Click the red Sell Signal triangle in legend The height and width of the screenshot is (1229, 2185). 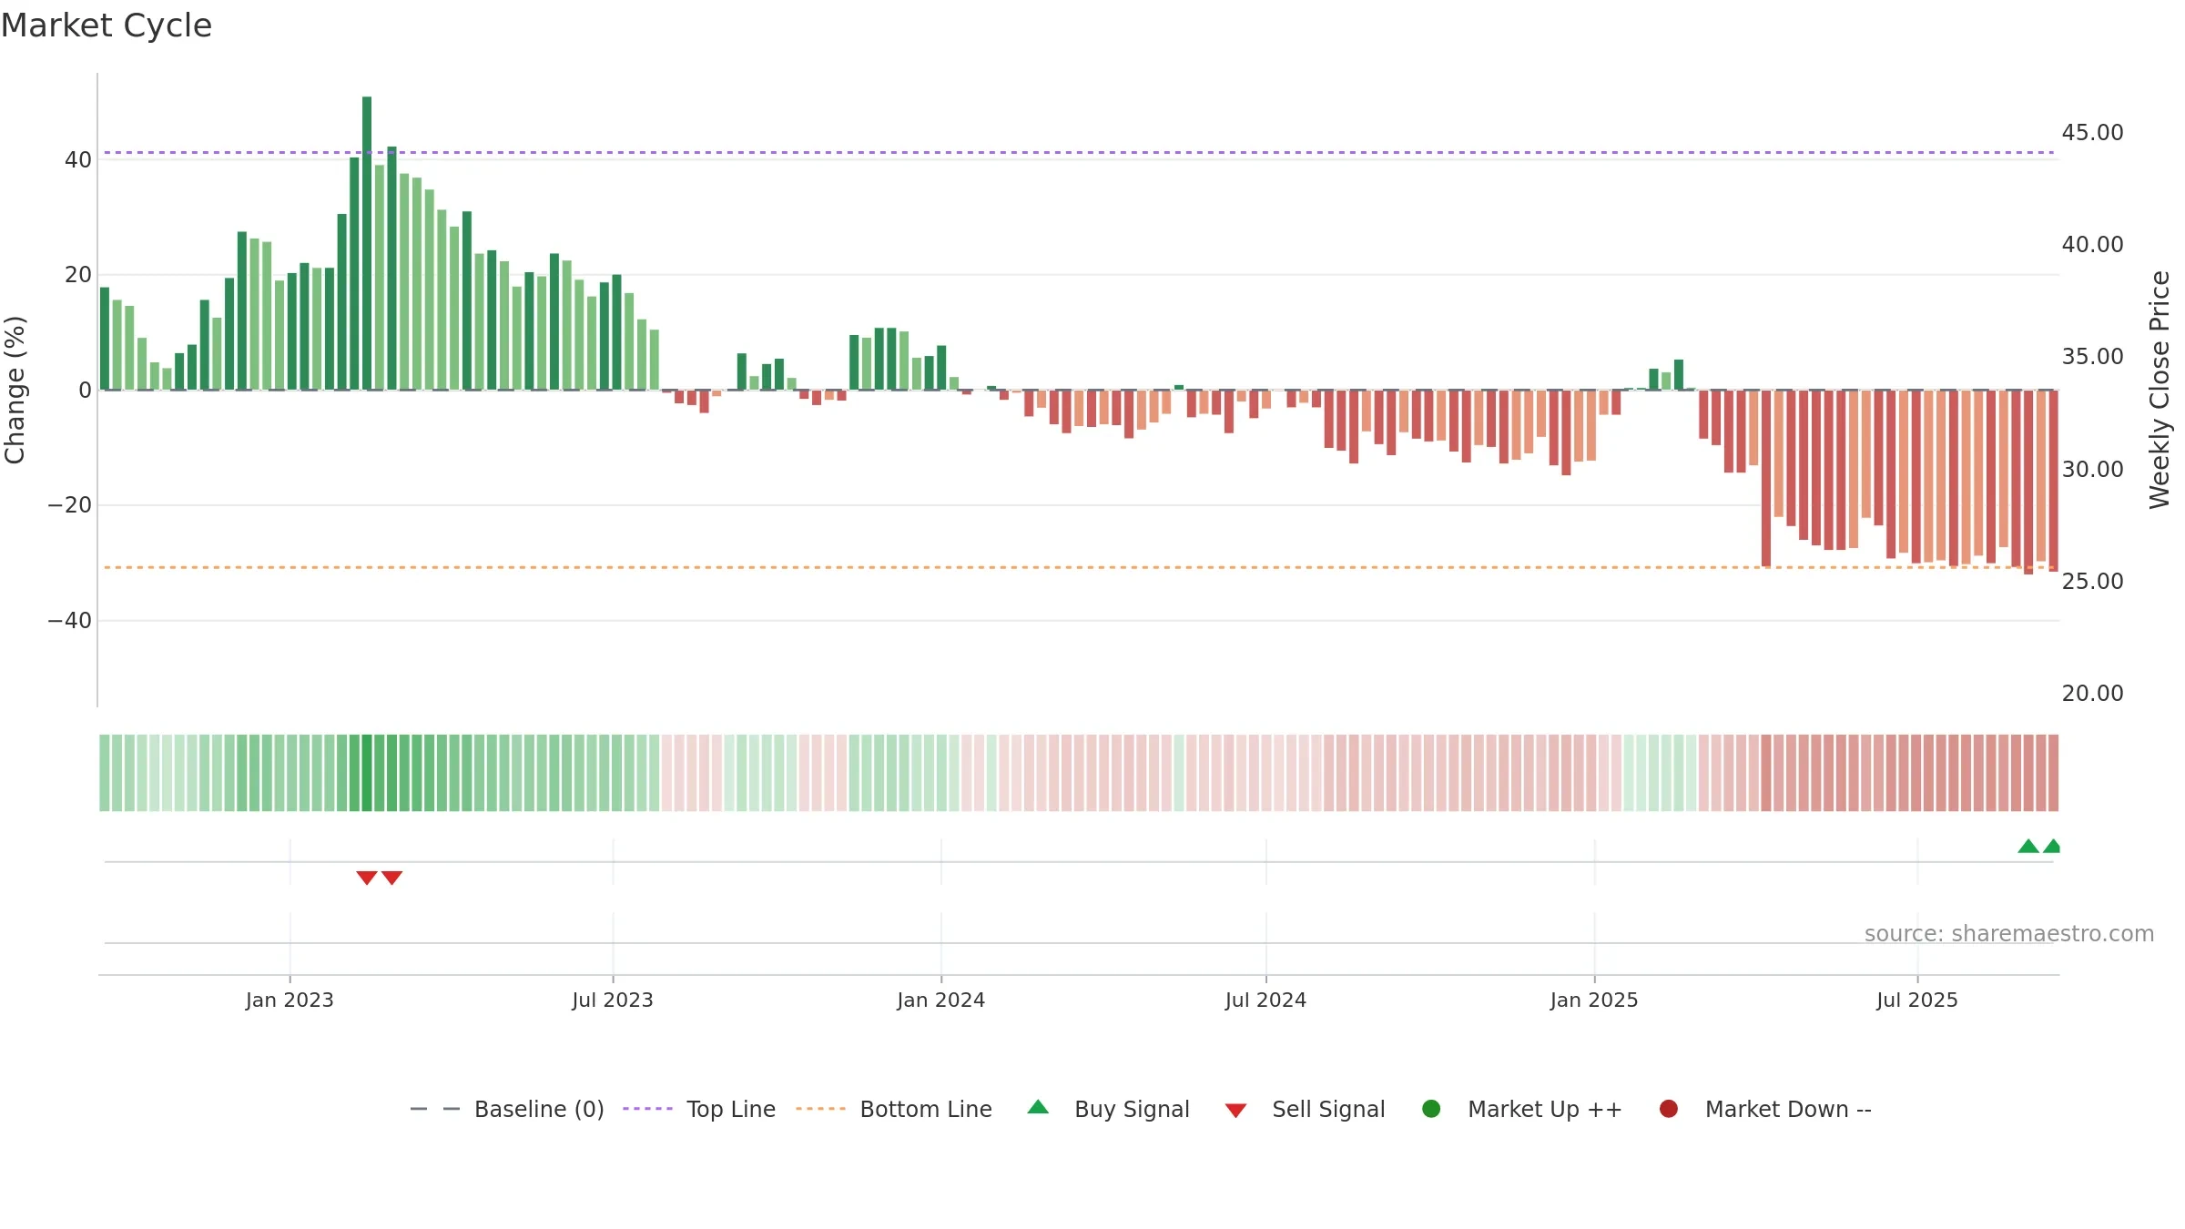click(x=1235, y=1111)
